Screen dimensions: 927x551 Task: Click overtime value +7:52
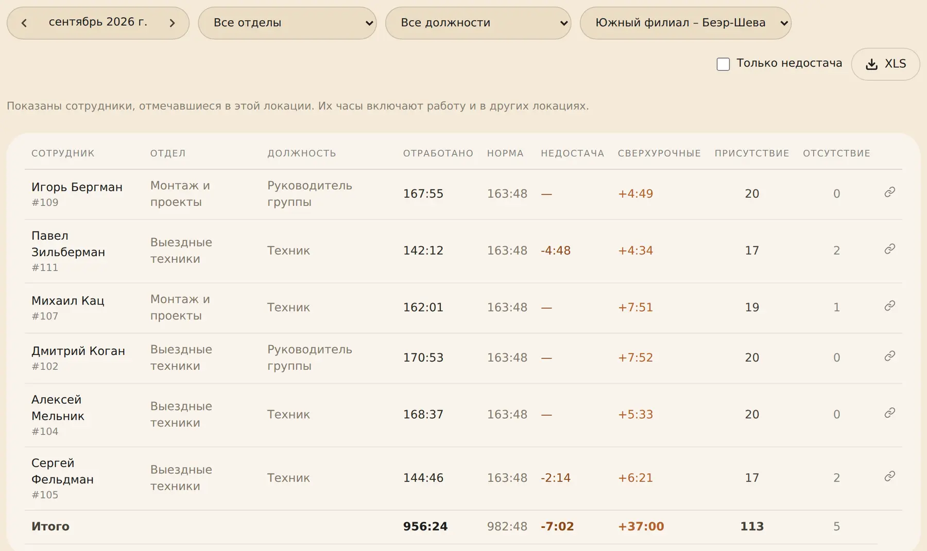tap(636, 358)
